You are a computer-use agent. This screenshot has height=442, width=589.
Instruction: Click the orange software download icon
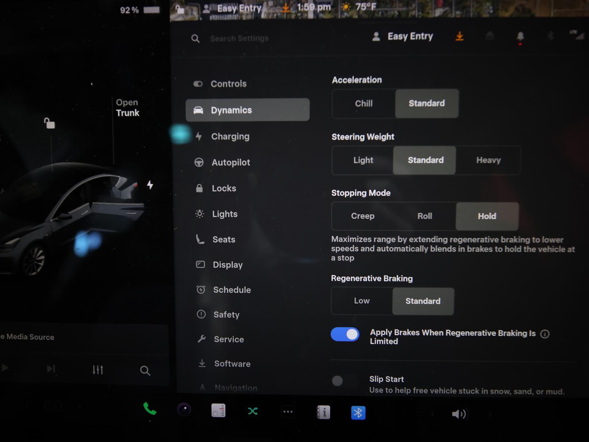(459, 36)
